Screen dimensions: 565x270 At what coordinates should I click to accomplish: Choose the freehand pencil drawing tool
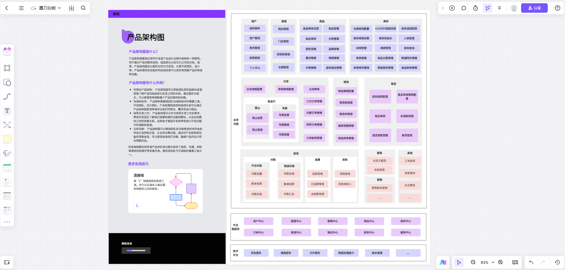(7, 153)
